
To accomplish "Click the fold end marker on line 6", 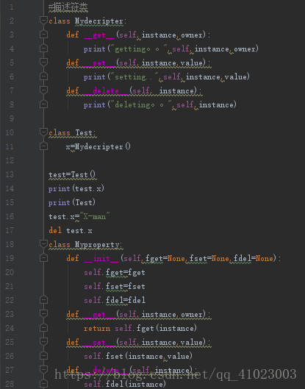I will (x=43, y=76).
